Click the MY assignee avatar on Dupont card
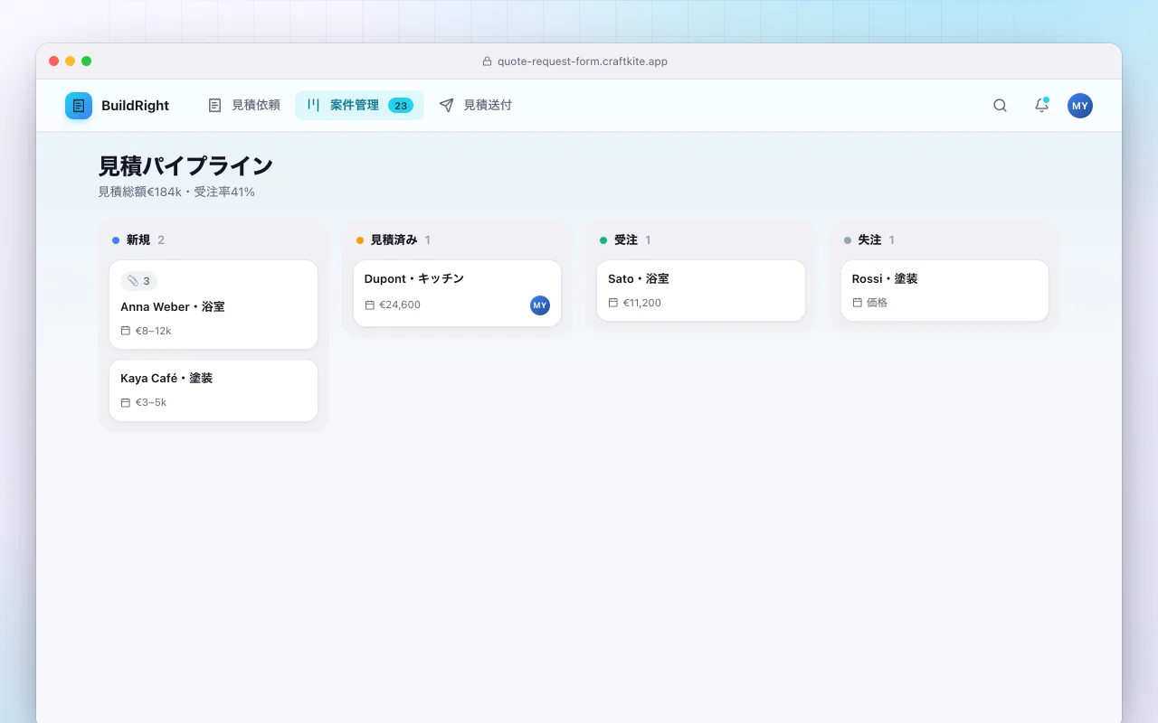Viewport: 1158px width, 723px height. pyautogui.click(x=540, y=305)
